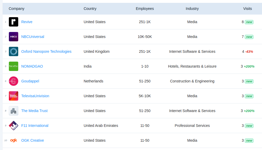Open Oxford Nanopore Technologies link
Viewport: 262px width, 150px height.
46,51
